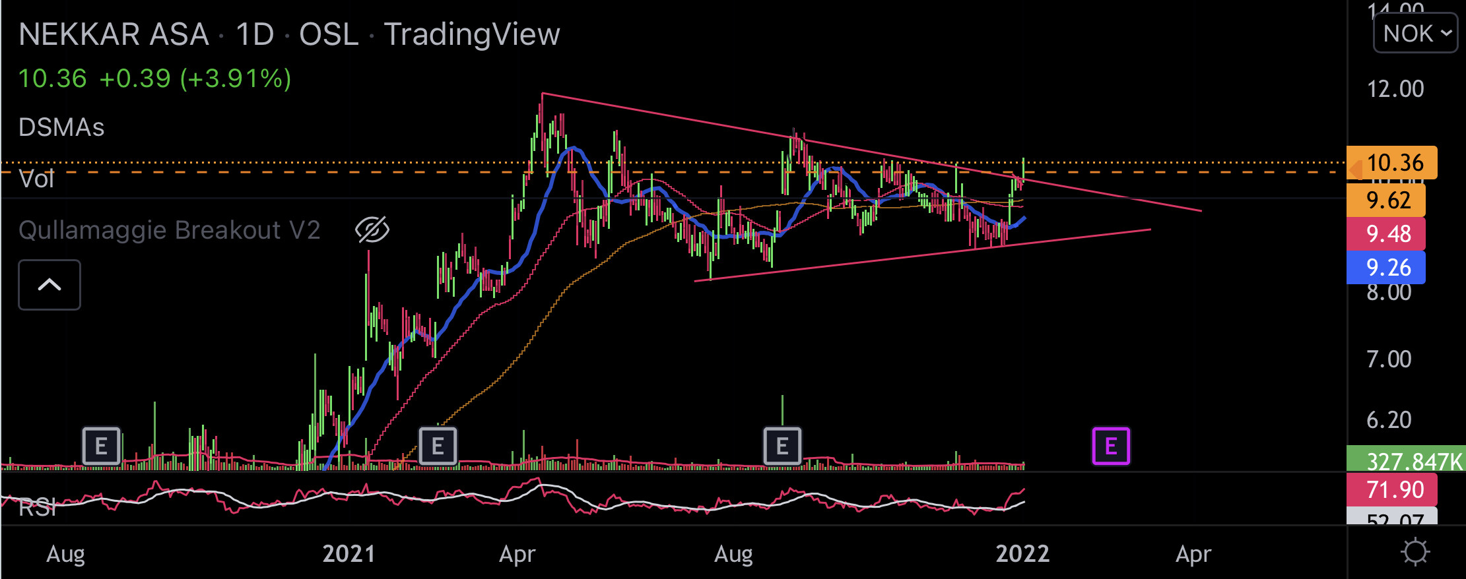The width and height of the screenshot is (1466, 579).
Task: Click the NEKKAR ASA symbol title
Action: pos(114,34)
